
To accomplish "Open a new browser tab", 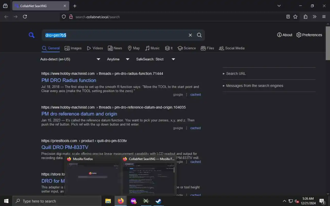I will (x=75, y=6).
